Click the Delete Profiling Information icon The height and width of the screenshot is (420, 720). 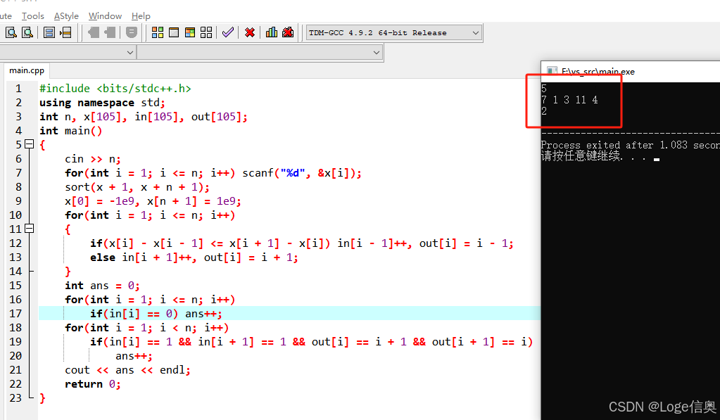(x=288, y=32)
